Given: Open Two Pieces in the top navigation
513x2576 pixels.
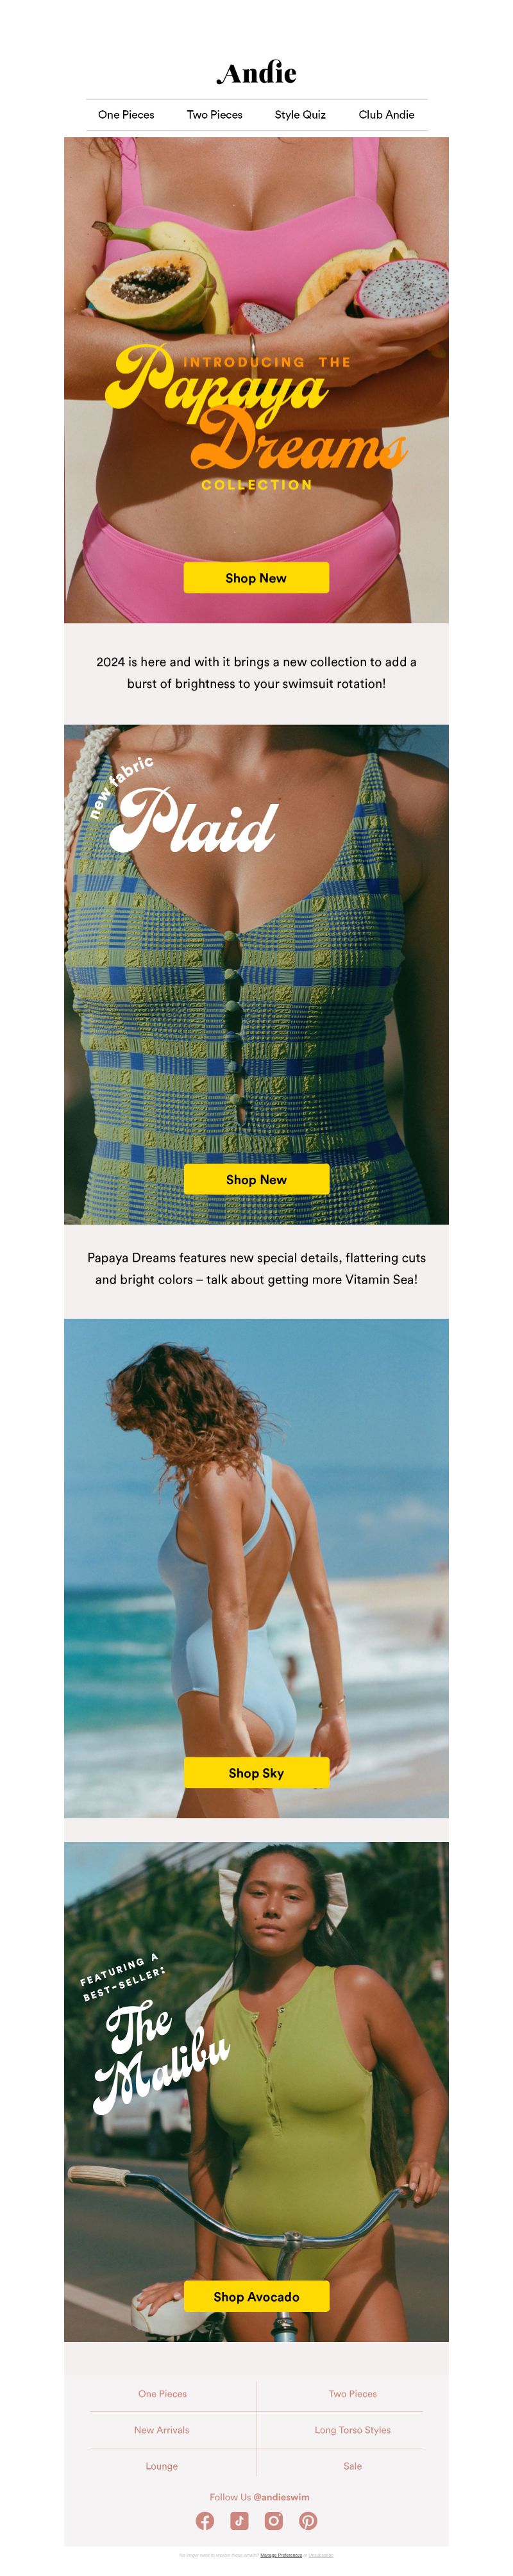Looking at the screenshot, I should pyautogui.click(x=215, y=115).
